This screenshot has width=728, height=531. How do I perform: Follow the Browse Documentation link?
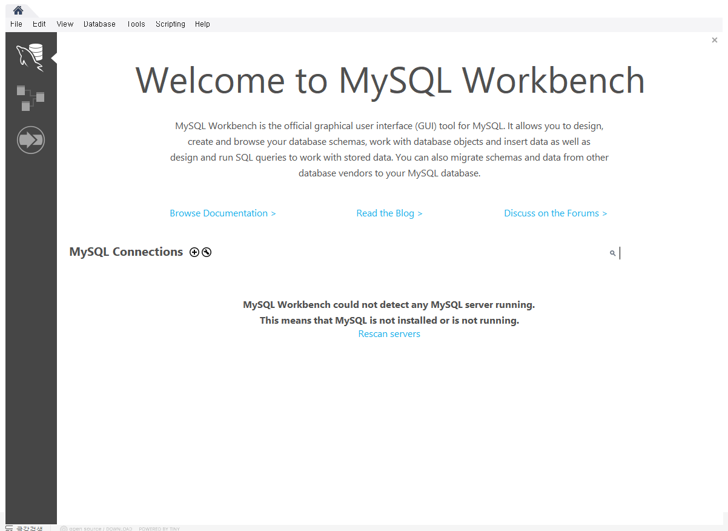(223, 213)
